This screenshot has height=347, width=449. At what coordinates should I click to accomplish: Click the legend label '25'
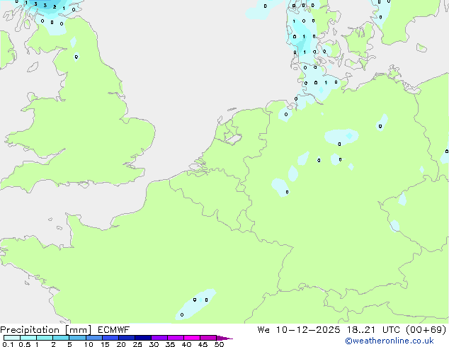[137, 344]
